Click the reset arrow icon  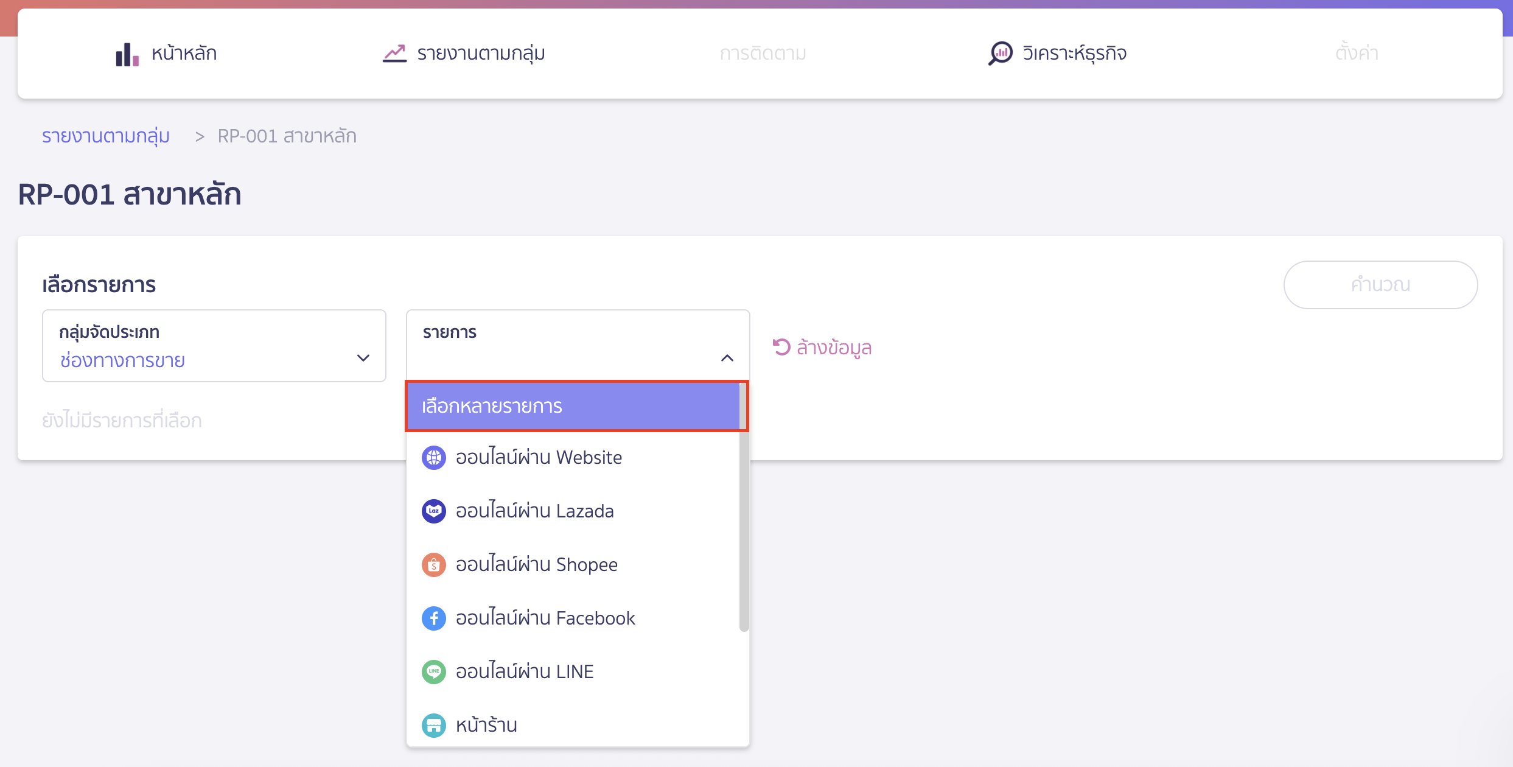pos(781,347)
